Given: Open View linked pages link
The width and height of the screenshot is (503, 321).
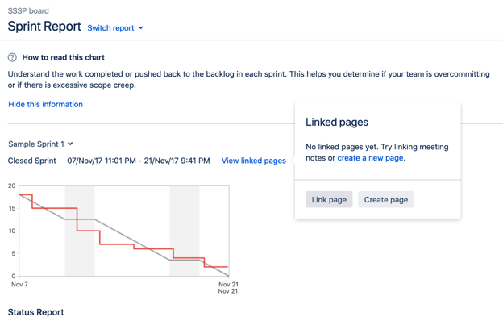Looking at the screenshot, I should pos(253,160).
